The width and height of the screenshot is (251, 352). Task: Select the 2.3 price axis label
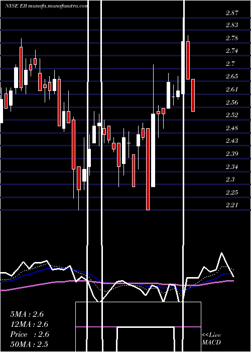[230, 179]
